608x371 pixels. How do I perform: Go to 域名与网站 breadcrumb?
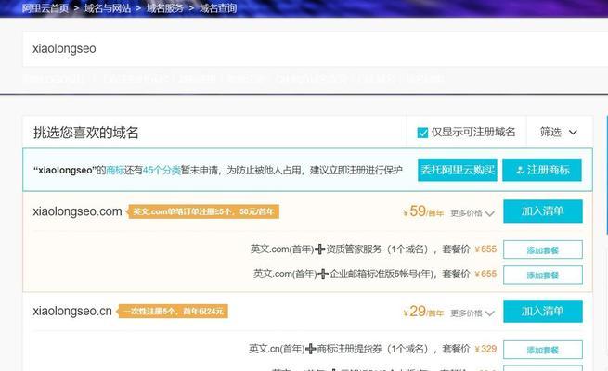[108, 8]
